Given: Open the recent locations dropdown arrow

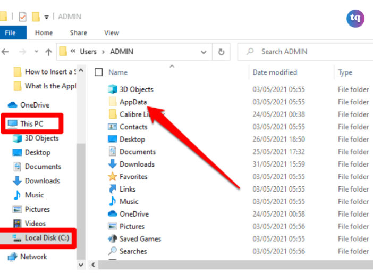Looking at the screenshot, I should click(x=36, y=52).
